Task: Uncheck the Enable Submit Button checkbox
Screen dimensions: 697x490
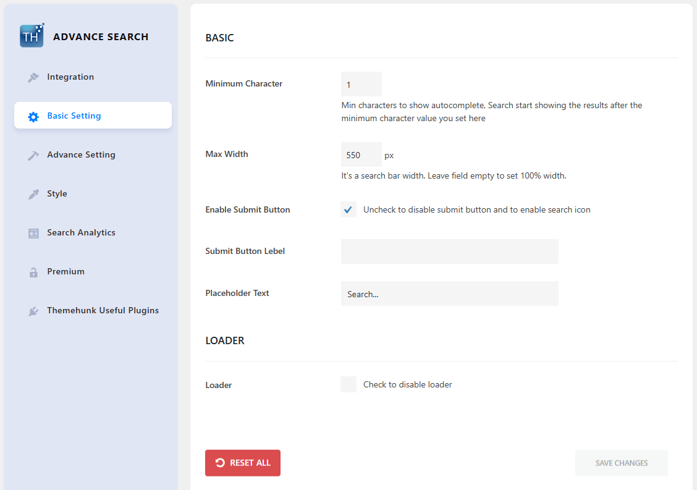Action: coord(348,209)
